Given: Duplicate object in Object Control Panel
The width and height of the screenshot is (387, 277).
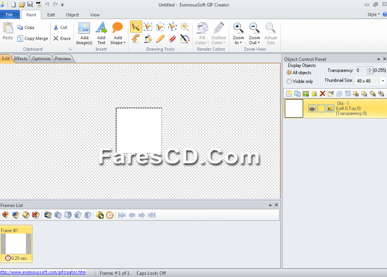Looking at the screenshot, I should [x=297, y=94].
